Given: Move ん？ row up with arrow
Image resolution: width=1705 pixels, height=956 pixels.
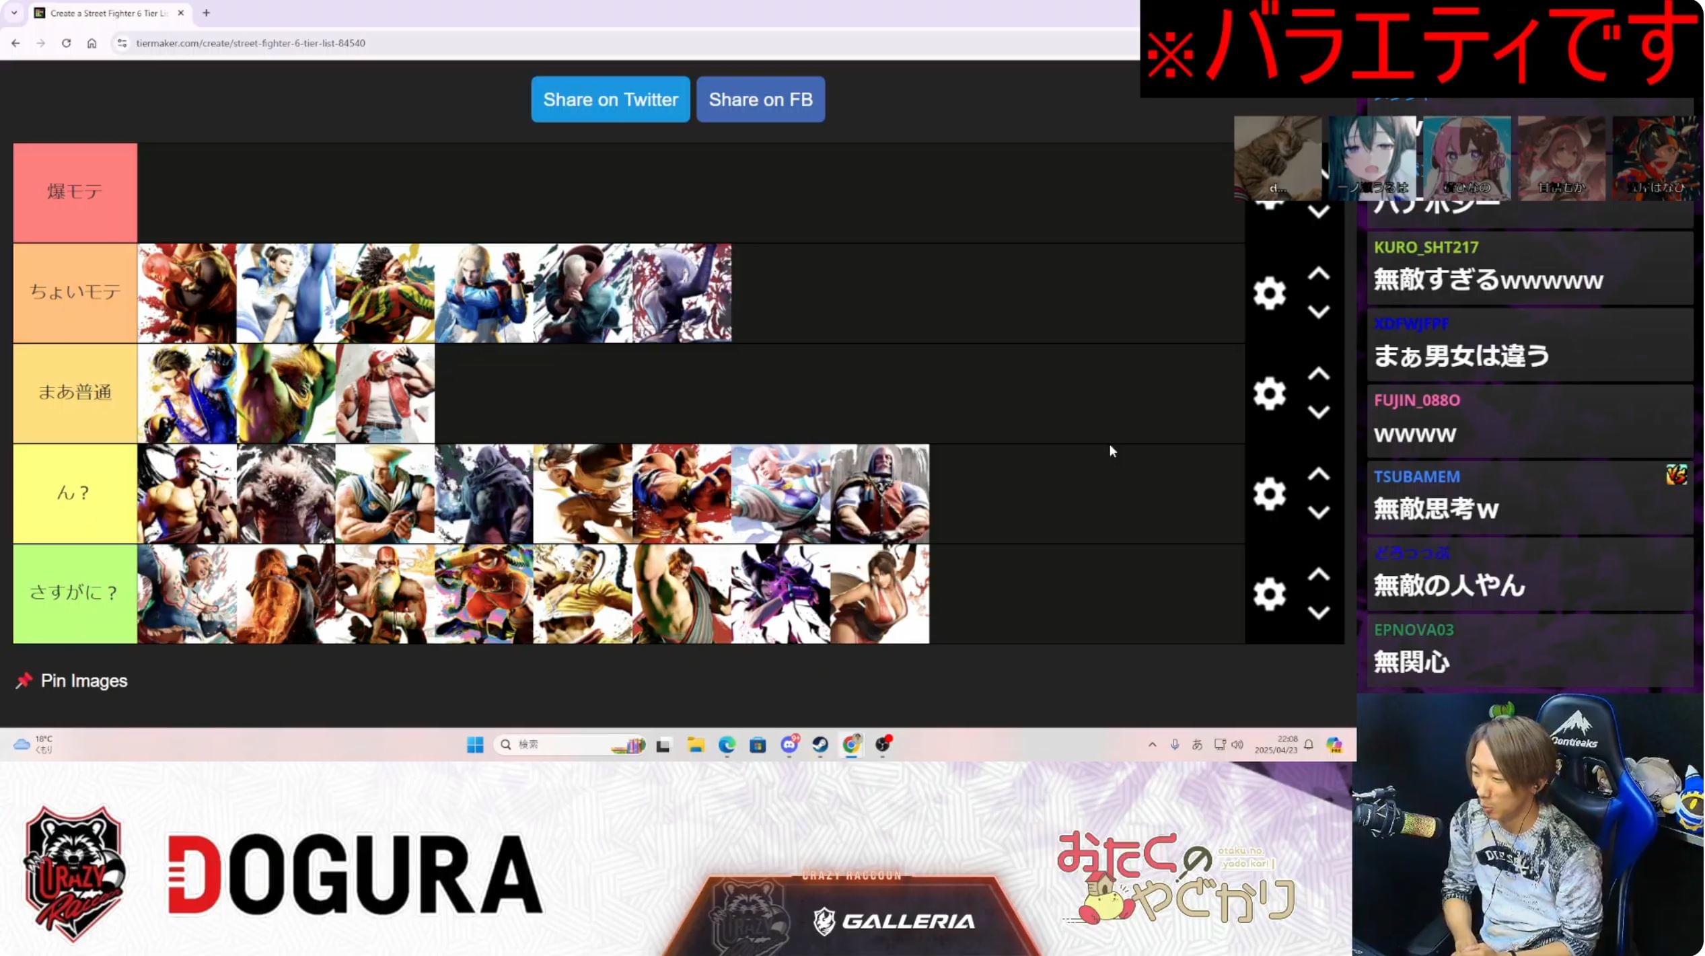Looking at the screenshot, I should [x=1318, y=474].
